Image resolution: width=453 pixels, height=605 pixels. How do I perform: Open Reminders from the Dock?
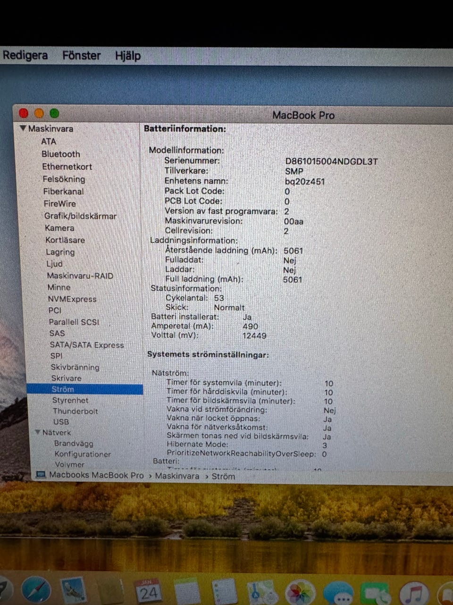224,592
